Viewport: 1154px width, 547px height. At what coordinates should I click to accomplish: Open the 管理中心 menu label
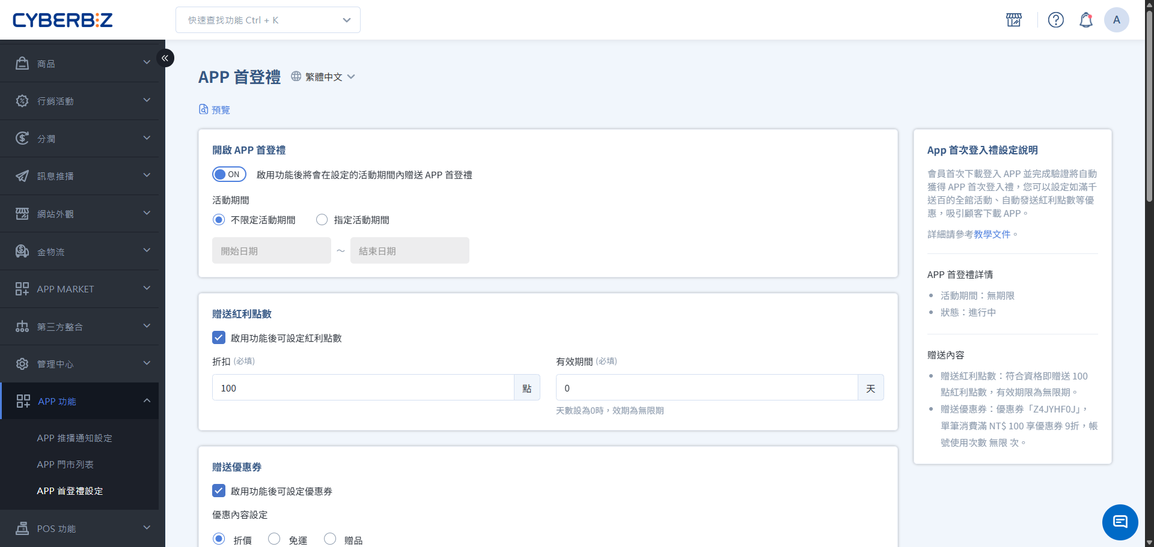[x=55, y=364]
